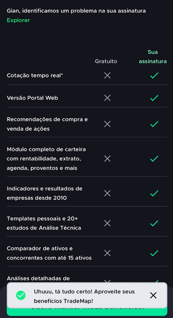Tap green check for Versão Portal Web

[154, 98]
